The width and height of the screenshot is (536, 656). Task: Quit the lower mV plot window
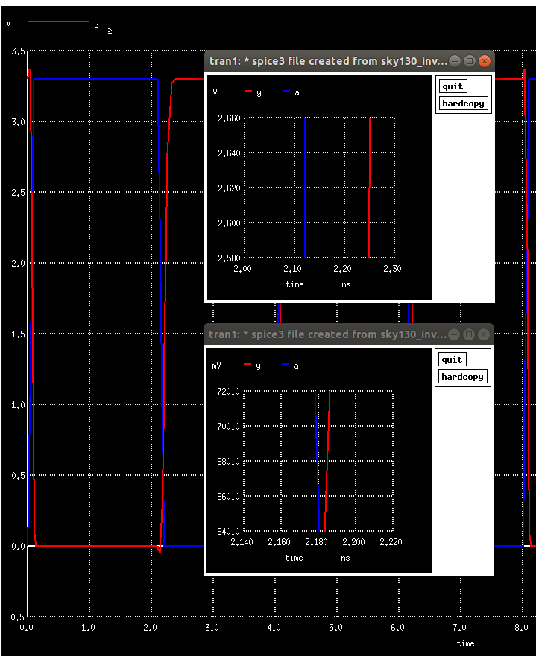[x=452, y=360]
